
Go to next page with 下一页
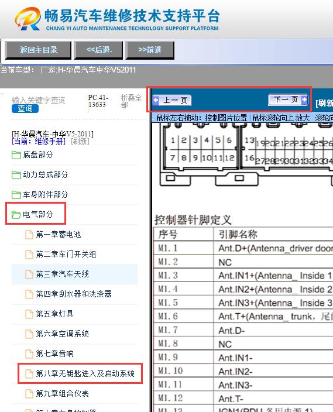click(x=288, y=99)
